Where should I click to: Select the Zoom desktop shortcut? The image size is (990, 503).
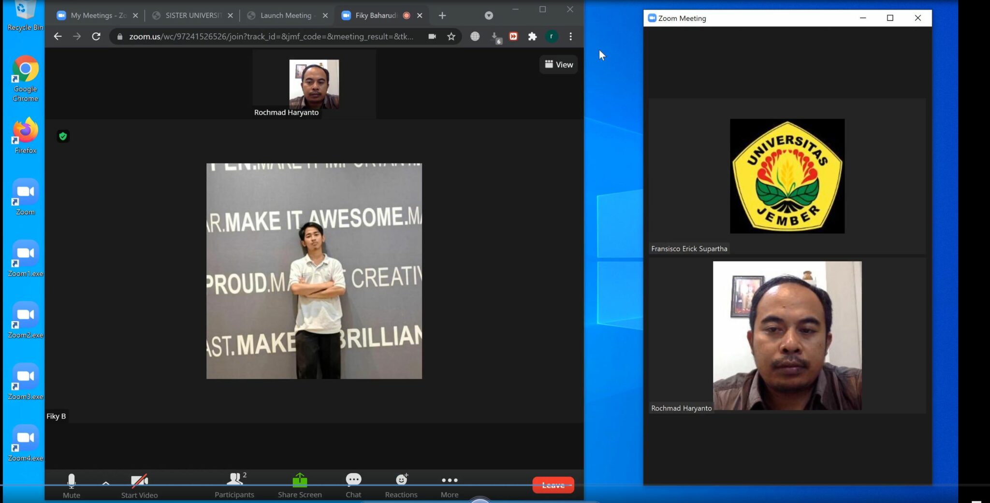point(25,197)
